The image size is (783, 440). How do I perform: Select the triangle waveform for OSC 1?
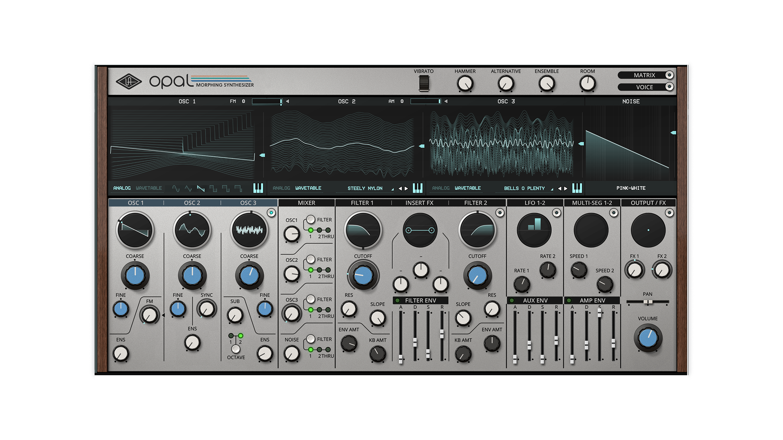point(188,188)
